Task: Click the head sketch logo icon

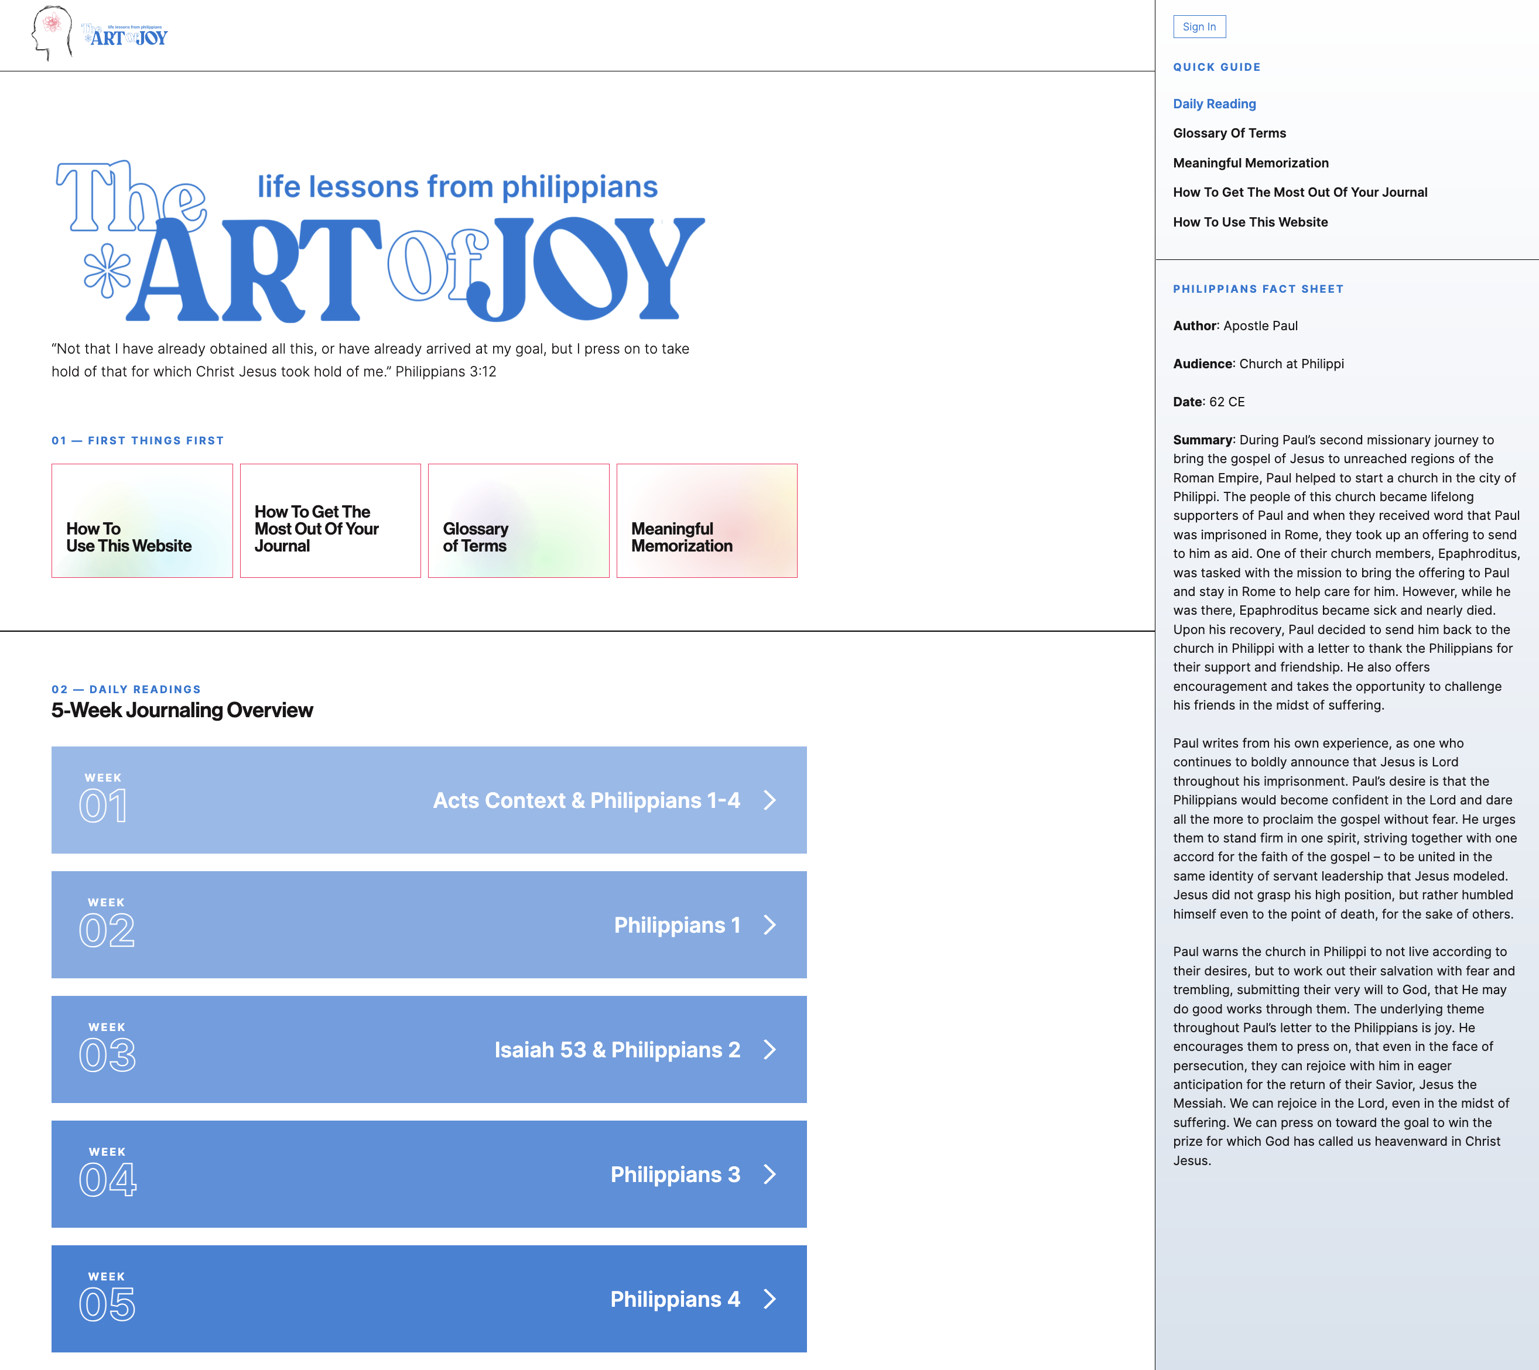Action: click(x=52, y=34)
